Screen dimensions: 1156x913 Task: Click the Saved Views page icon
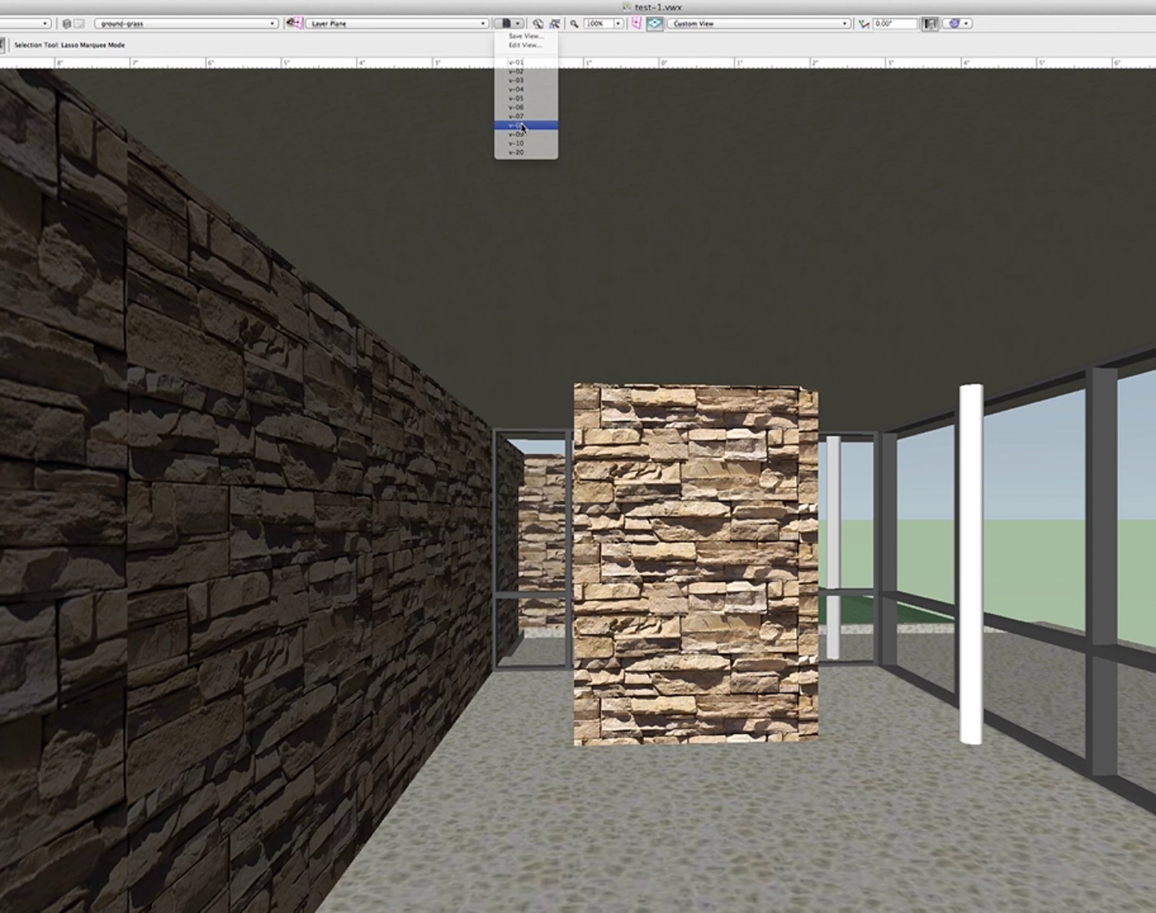click(x=506, y=24)
